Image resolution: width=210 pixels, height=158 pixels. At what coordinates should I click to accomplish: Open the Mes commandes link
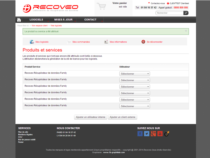(x=81, y=42)
